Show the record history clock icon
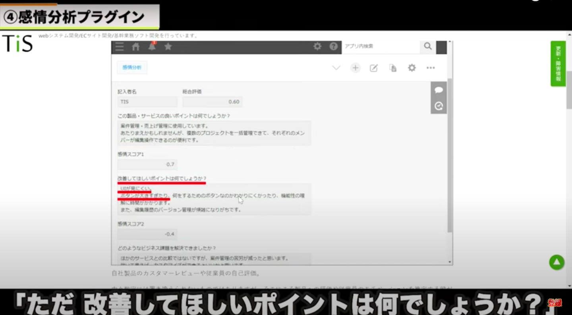The width and height of the screenshot is (572, 315). click(439, 106)
